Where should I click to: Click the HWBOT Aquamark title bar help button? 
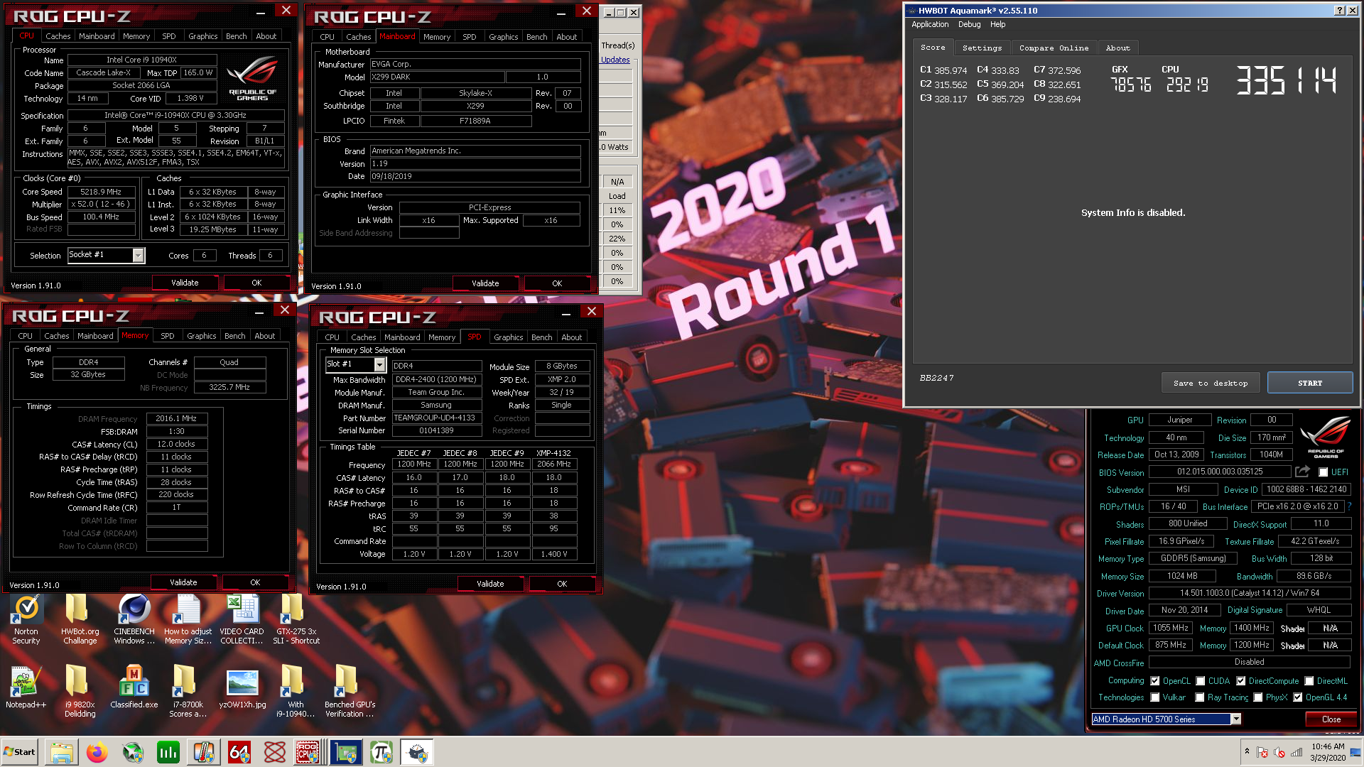point(1339,11)
